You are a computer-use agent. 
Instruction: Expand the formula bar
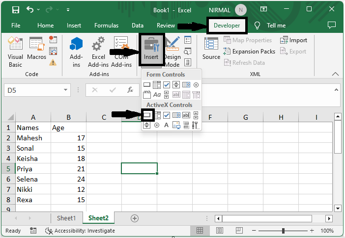336,90
